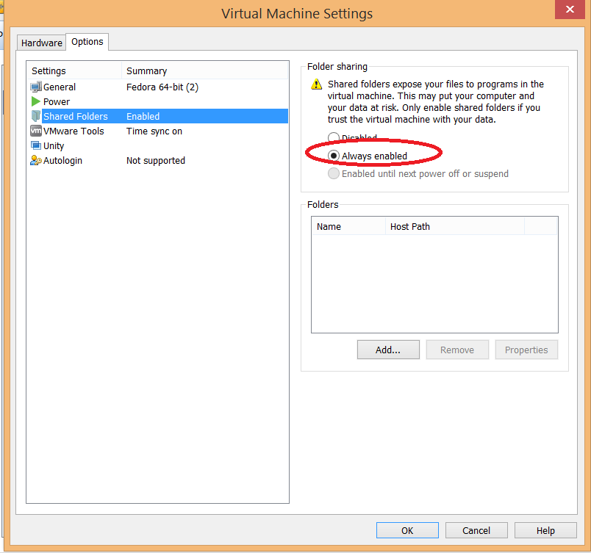Select the Shared Folders row label
591x553 pixels.
pos(76,116)
